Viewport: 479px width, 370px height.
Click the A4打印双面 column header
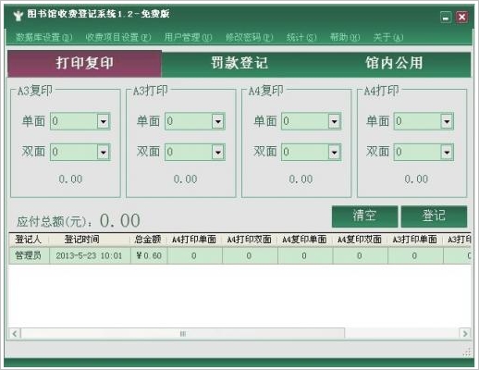pyautogui.click(x=250, y=240)
